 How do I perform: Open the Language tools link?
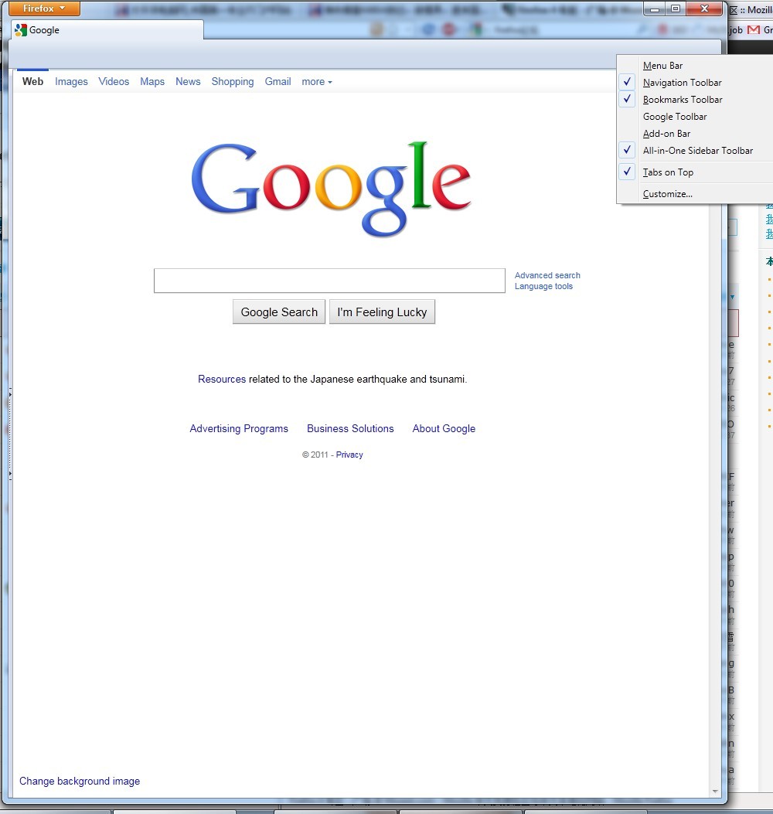click(543, 286)
